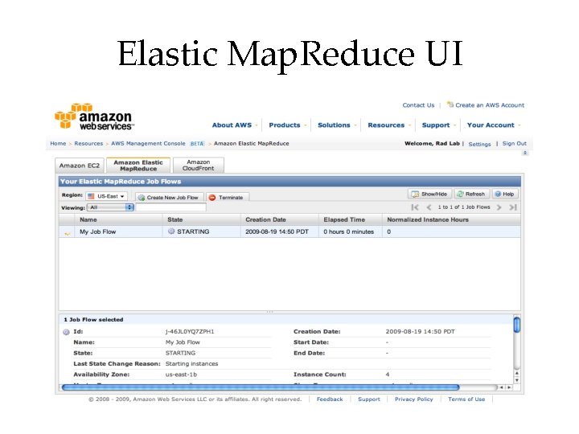Click the Sign Out link
This screenshot has width=579, height=434.
pos(514,143)
